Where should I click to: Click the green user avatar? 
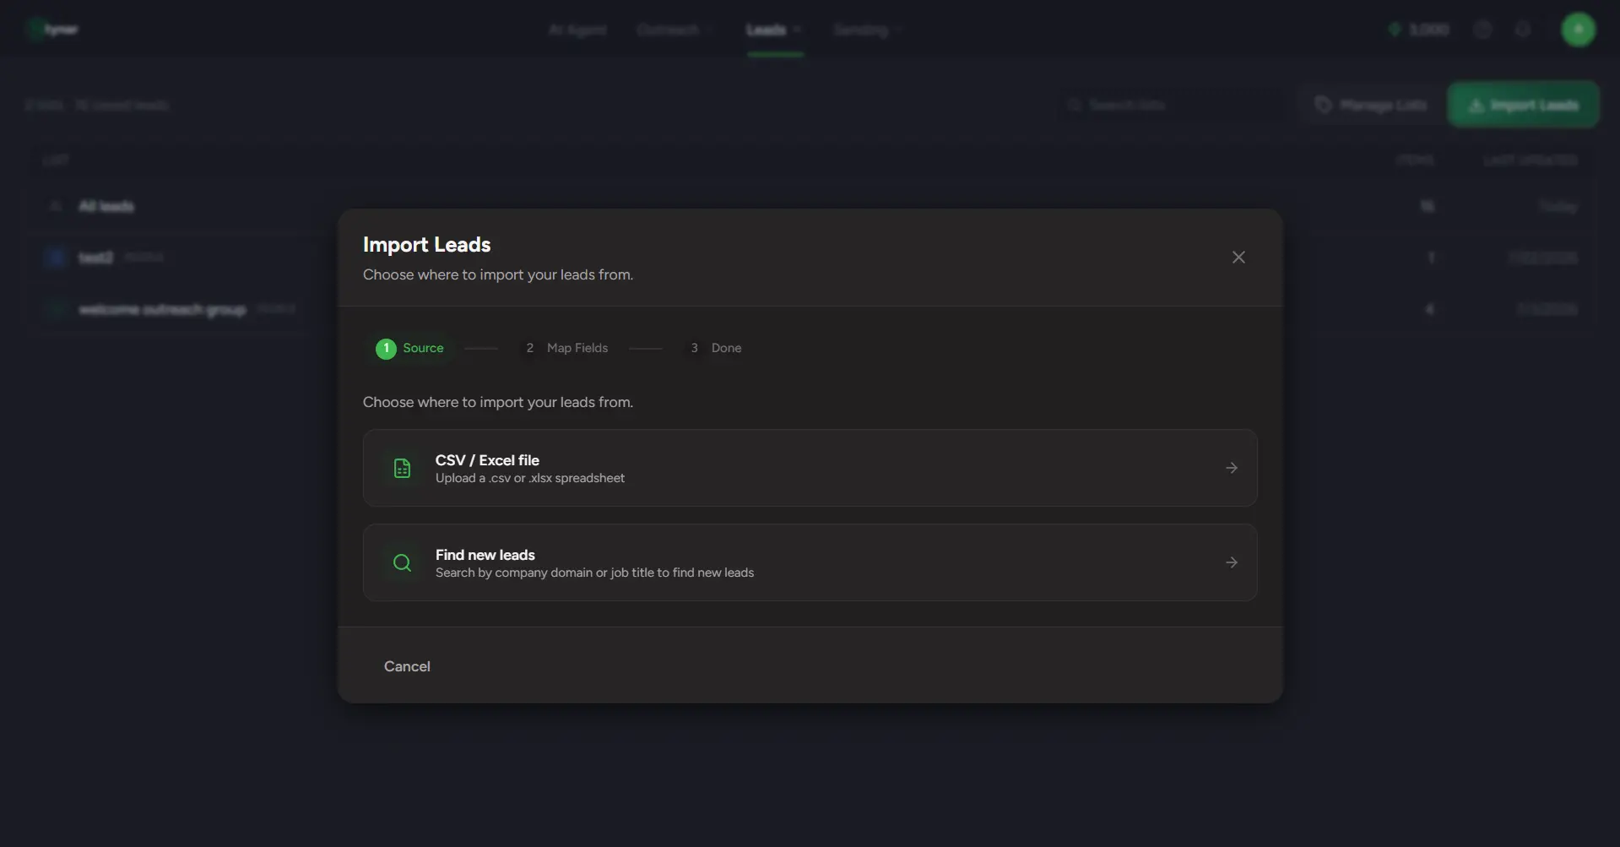point(1578,30)
